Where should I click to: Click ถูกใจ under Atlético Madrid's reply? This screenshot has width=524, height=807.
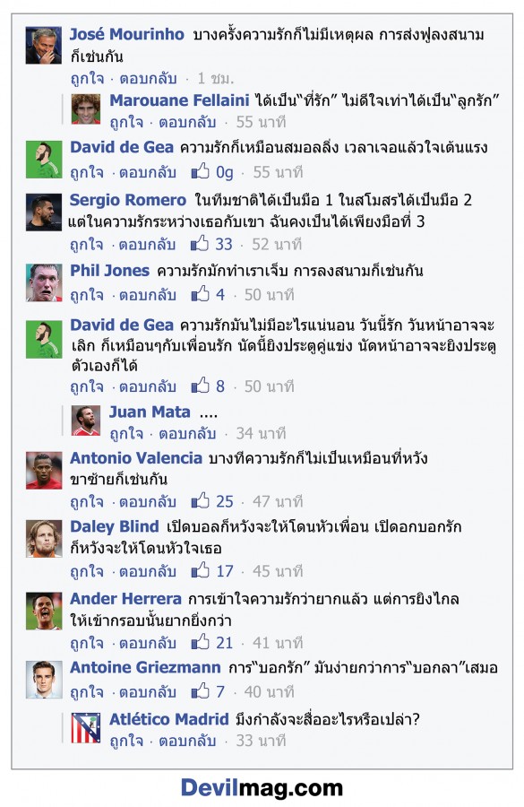[x=126, y=741]
